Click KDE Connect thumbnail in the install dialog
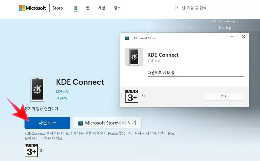The width and height of the screenshot is (260, 161). pyautogui.click(x=134, y=57)
